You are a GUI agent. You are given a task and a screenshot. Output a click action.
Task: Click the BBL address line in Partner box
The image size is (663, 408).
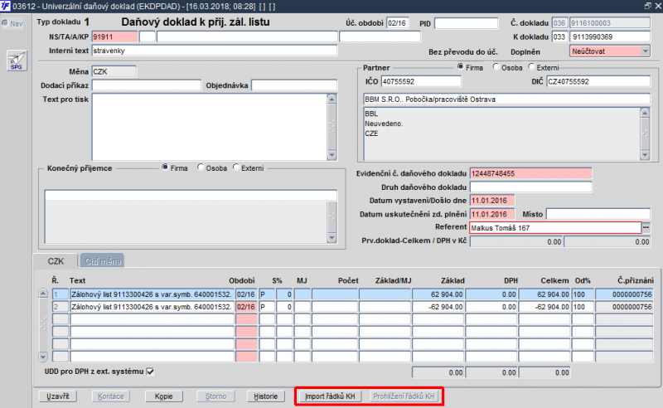tap(371, 114)
